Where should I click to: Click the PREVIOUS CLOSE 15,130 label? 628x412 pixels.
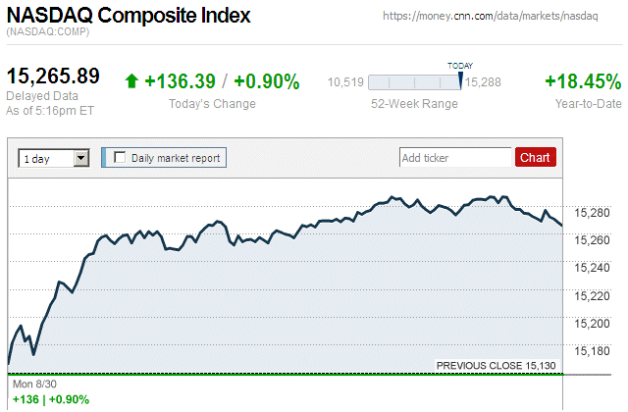click(497, 366)
